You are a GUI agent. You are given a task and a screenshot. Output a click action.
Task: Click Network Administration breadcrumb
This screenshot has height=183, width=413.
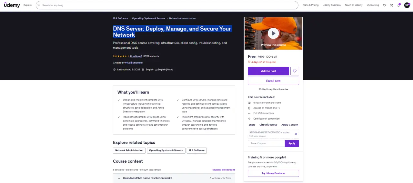183,18
